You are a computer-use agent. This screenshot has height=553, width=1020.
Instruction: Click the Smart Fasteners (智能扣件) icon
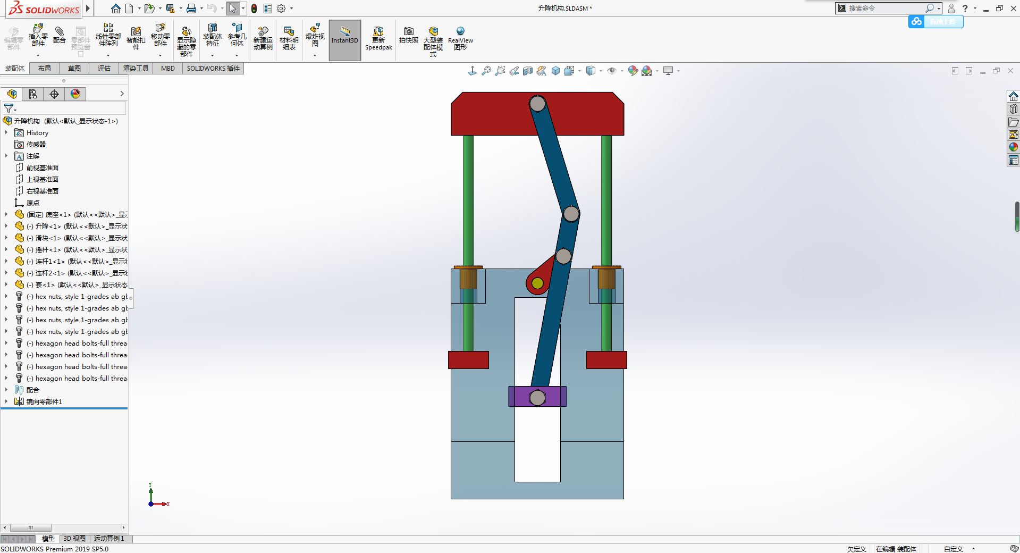(136, 38)
